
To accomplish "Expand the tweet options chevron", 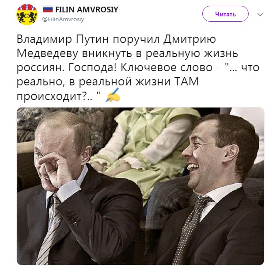I will pos(260,15).
